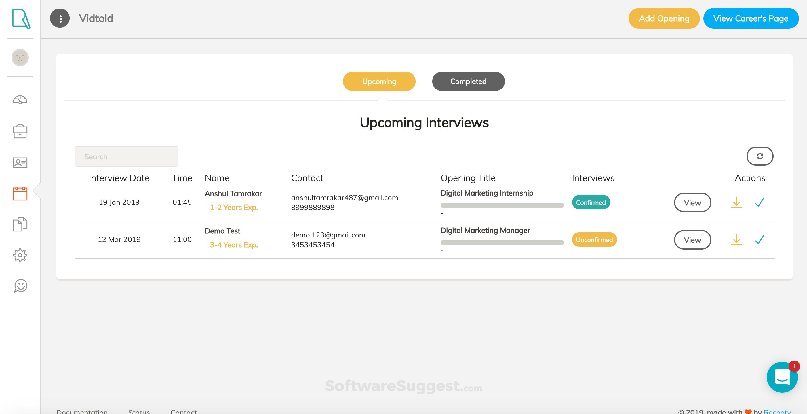
Task: Click the Add Opening button
Action: [x=664, y=18]
